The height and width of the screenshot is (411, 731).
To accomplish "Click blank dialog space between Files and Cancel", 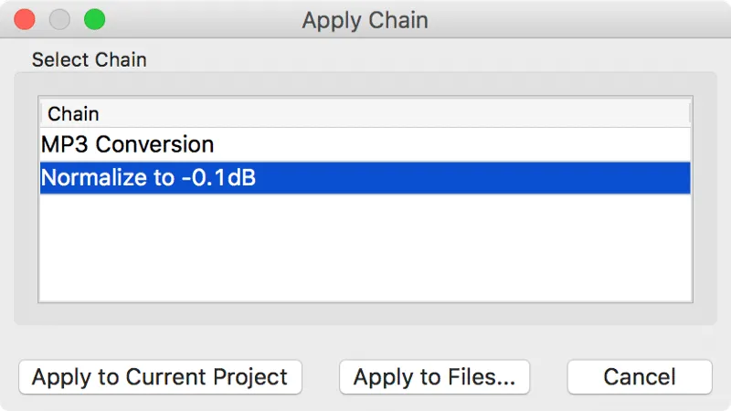I will point(548,377).
